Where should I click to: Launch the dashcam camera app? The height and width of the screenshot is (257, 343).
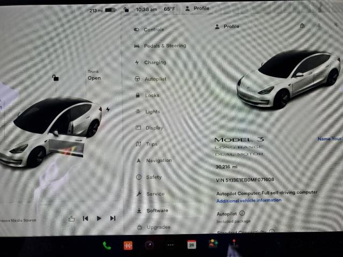150,245
